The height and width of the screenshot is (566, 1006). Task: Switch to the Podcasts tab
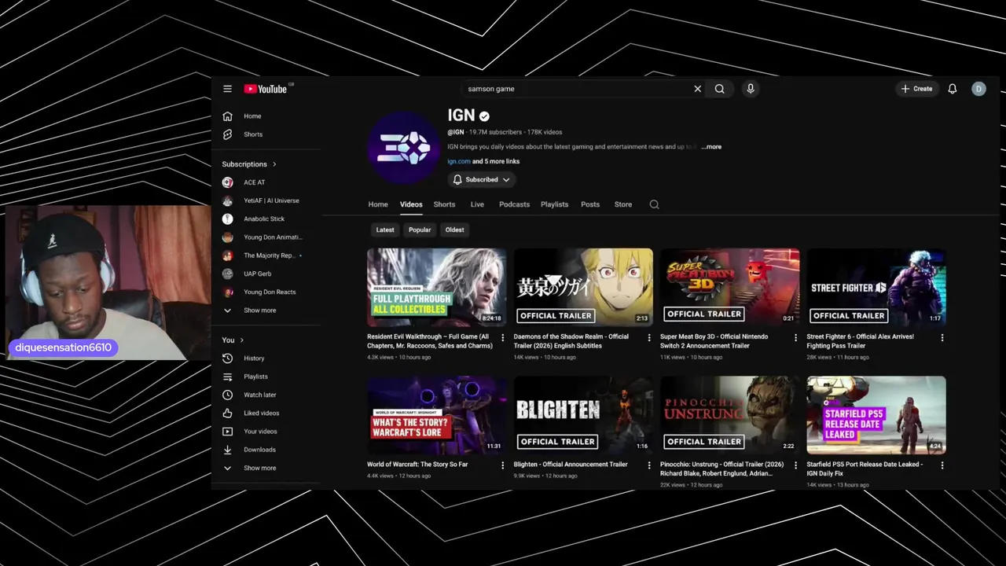click(x=514, y=204)
